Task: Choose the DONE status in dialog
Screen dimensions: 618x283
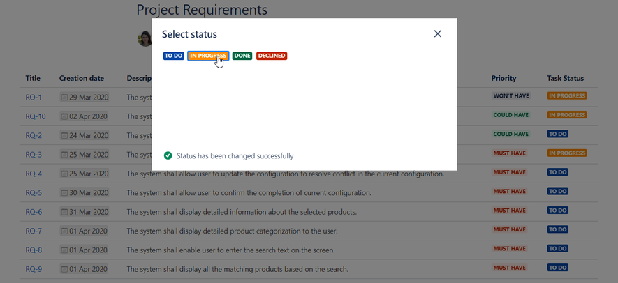Action: coord(242,56)
